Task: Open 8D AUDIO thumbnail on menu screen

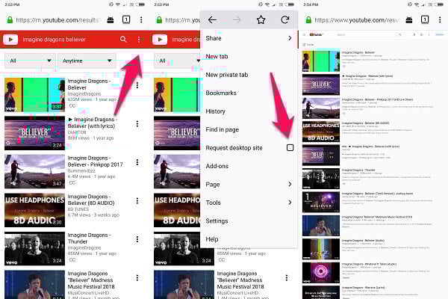Action: click(178, 210)
